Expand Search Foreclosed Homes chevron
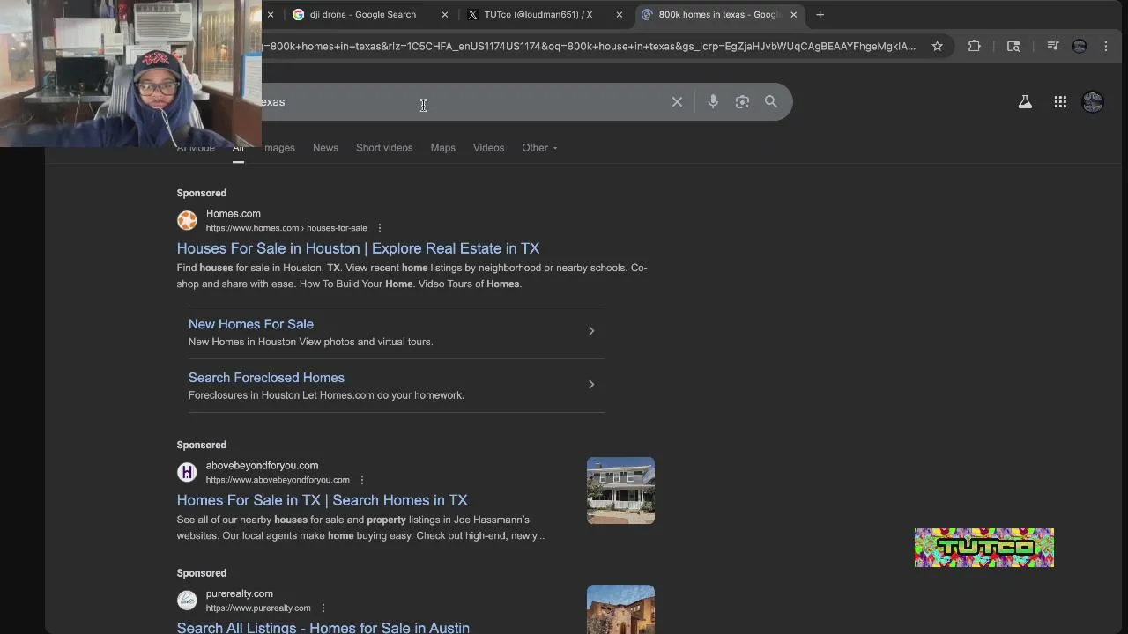The image size is (1128, 634). [x=591, y=385]
